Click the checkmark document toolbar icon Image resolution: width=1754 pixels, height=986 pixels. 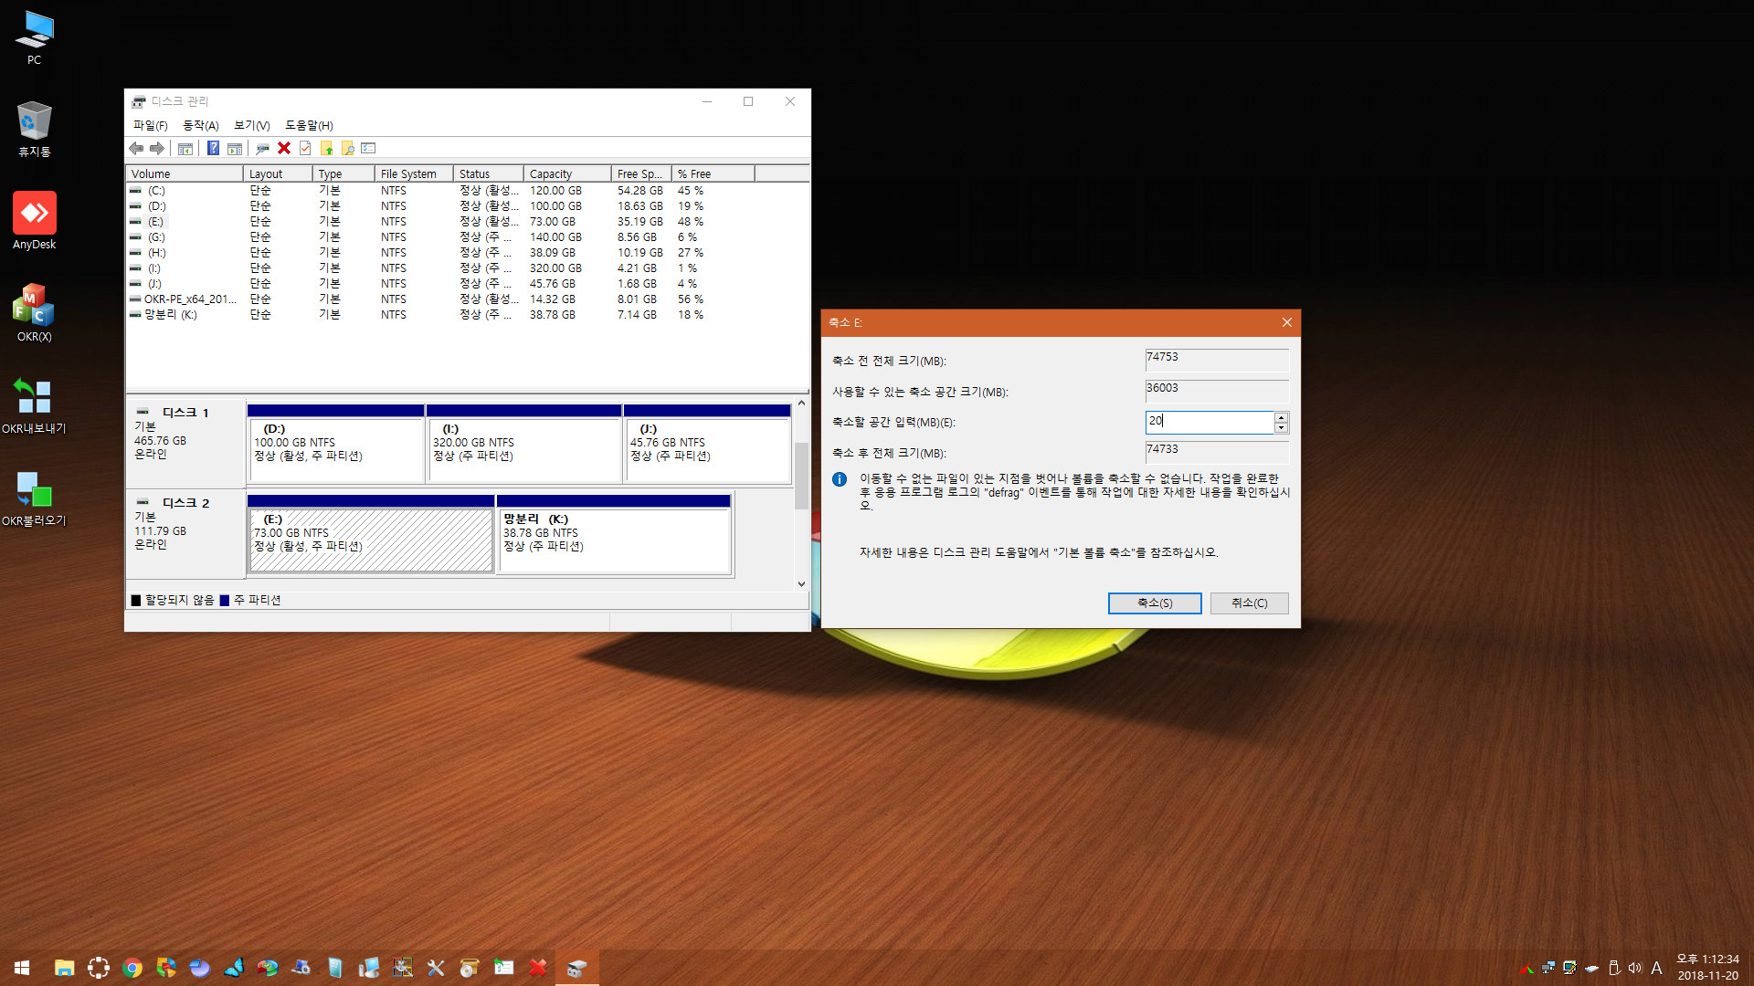pyautogui.click(x=305, y=149)
